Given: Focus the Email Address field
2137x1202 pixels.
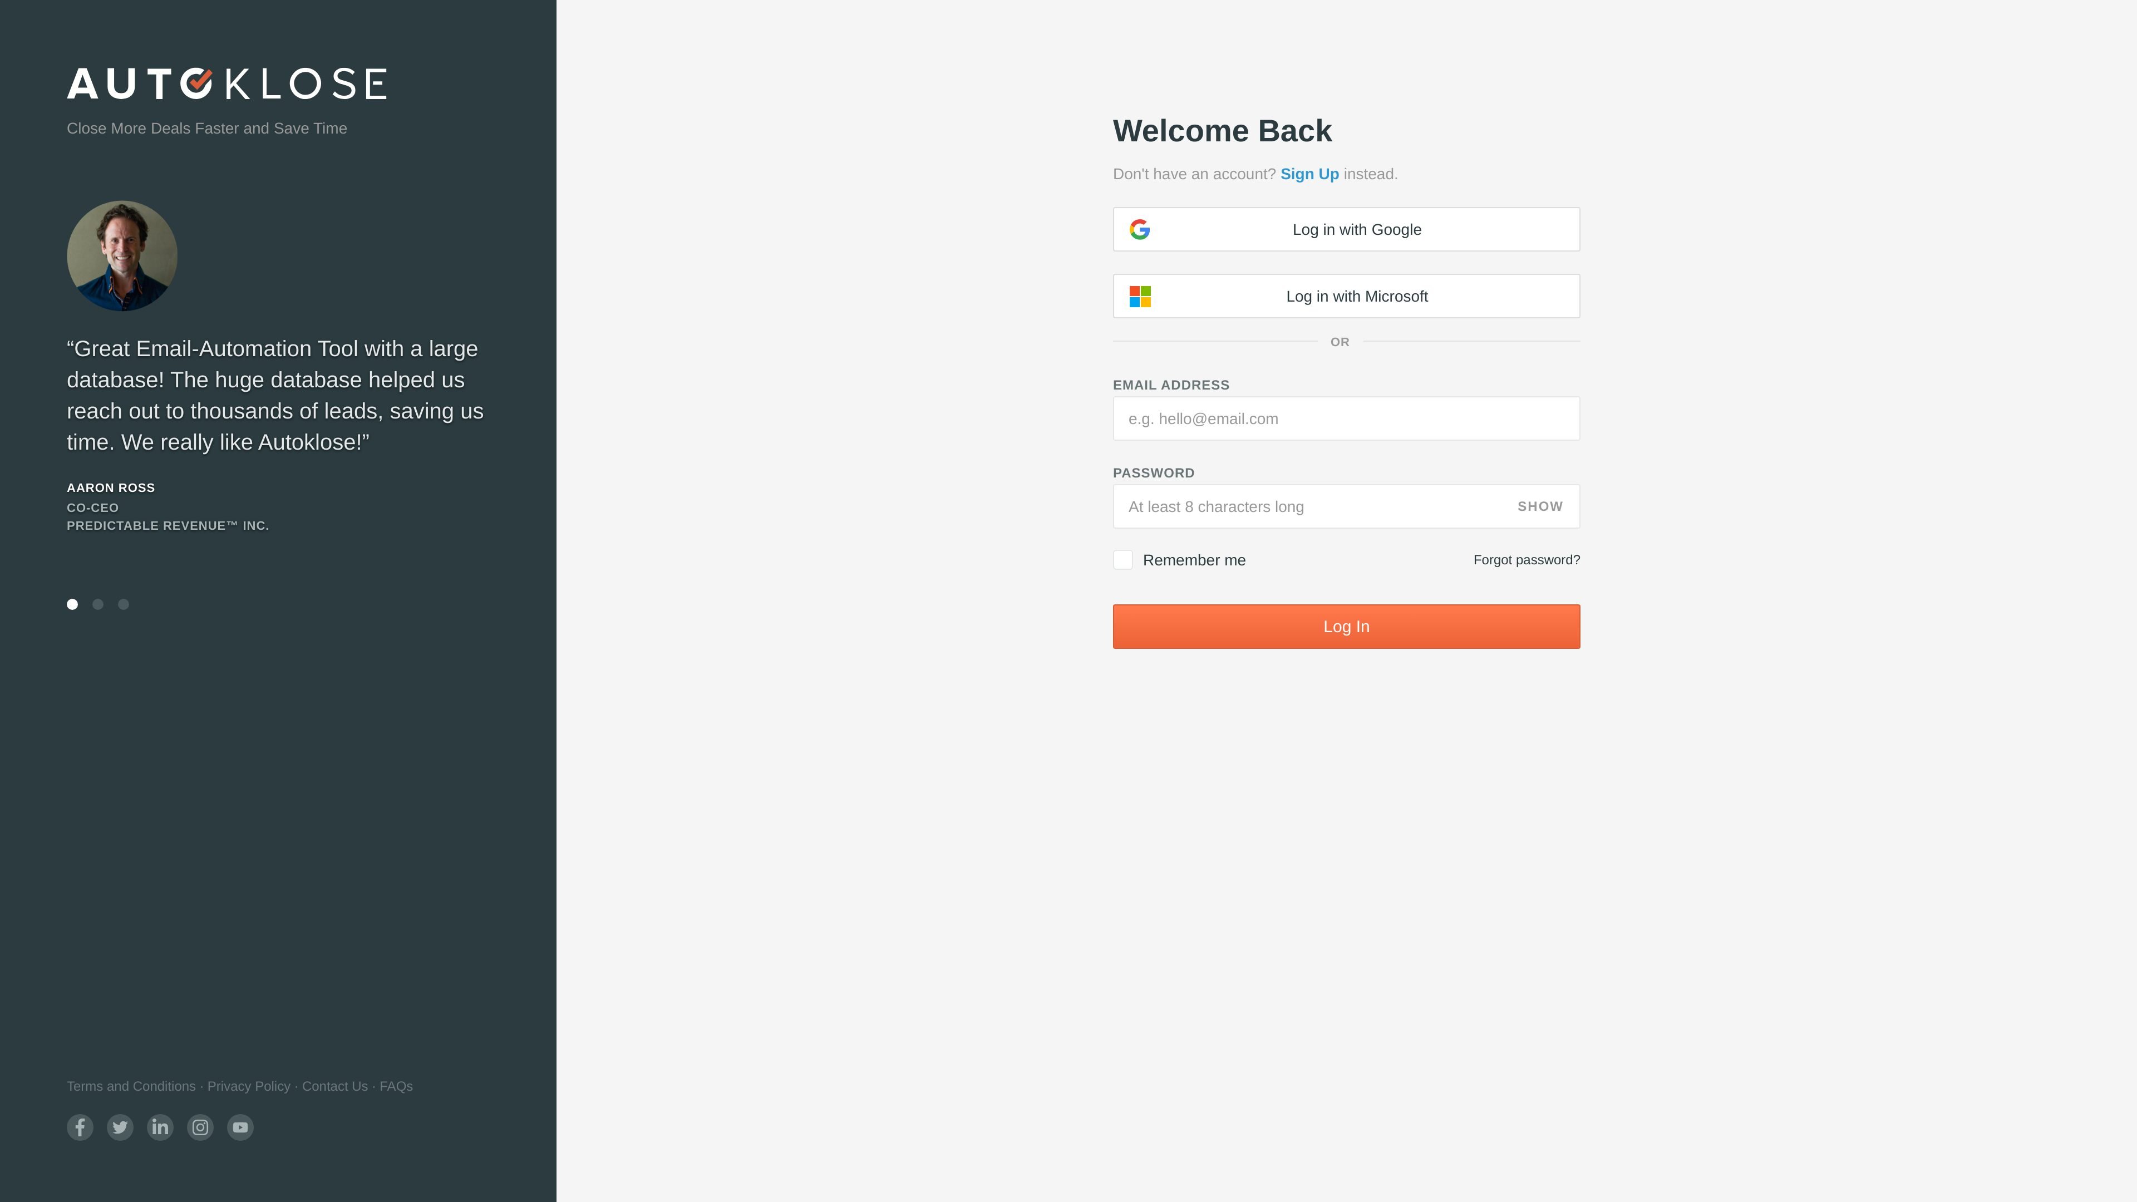Looking at the screenshot, I should pos(1346,419).
